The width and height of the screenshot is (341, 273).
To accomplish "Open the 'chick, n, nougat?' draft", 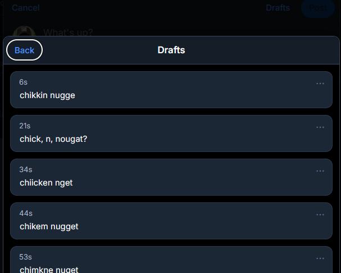I will [171, 133].
